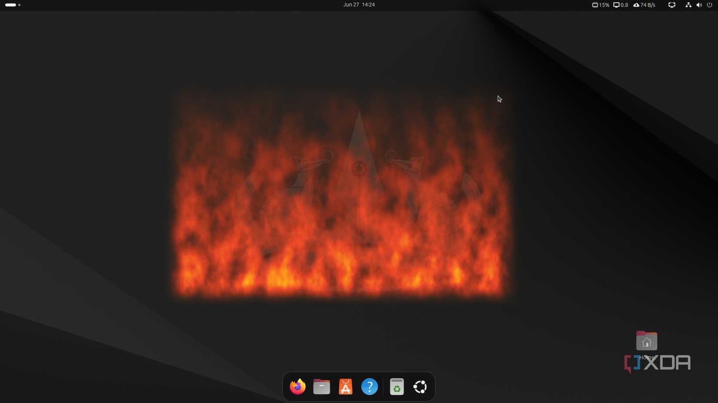Click the fire animation on the wallpaper
Screen dimensions: 718x403
click(342, 193)
